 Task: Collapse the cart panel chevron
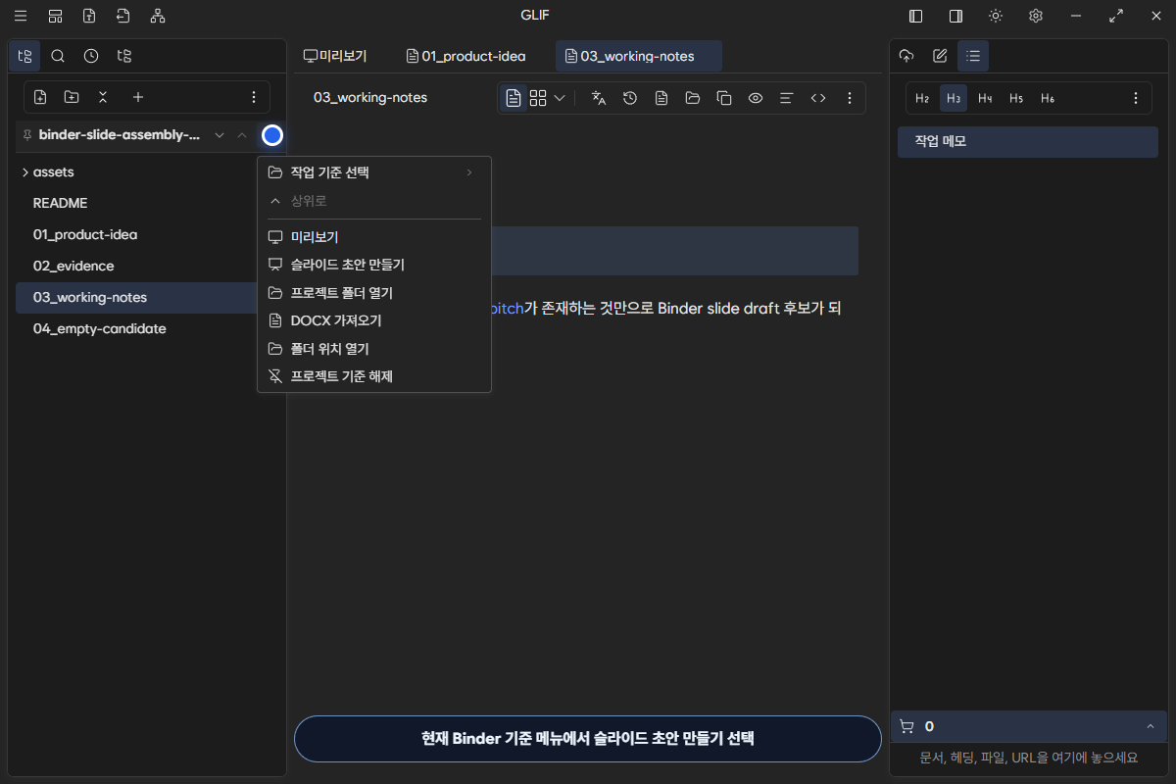click(x=1150, y=726)
